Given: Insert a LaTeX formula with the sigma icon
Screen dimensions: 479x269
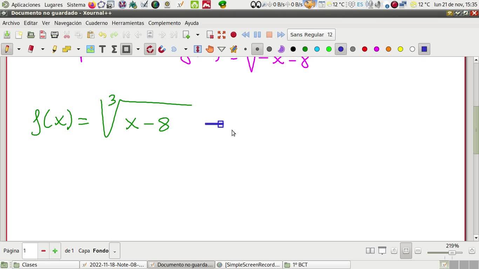Looking at the screenshot, I should [x=114, y=49].
